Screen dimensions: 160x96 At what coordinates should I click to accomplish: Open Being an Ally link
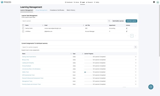[x=26, y=60]
